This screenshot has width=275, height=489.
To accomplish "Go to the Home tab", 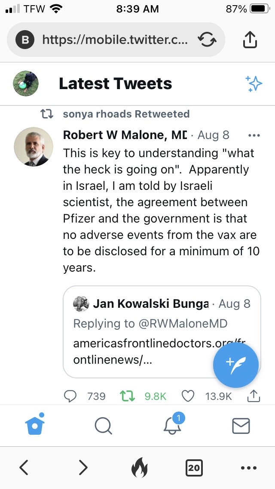I will point(35,425).
